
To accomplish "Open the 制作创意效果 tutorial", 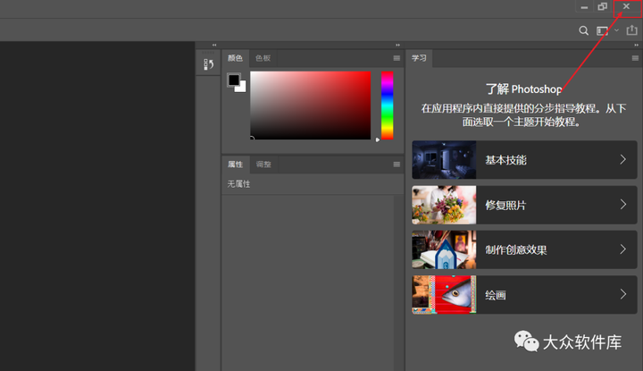I will 524,249.
